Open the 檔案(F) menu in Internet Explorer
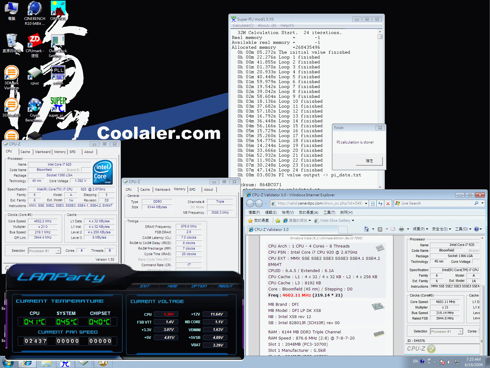 click(x=254, y=212)
